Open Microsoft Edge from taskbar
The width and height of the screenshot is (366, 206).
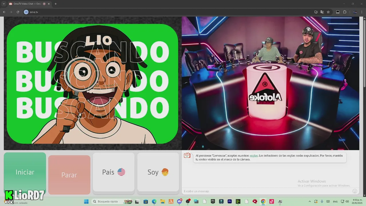point(154,201)
